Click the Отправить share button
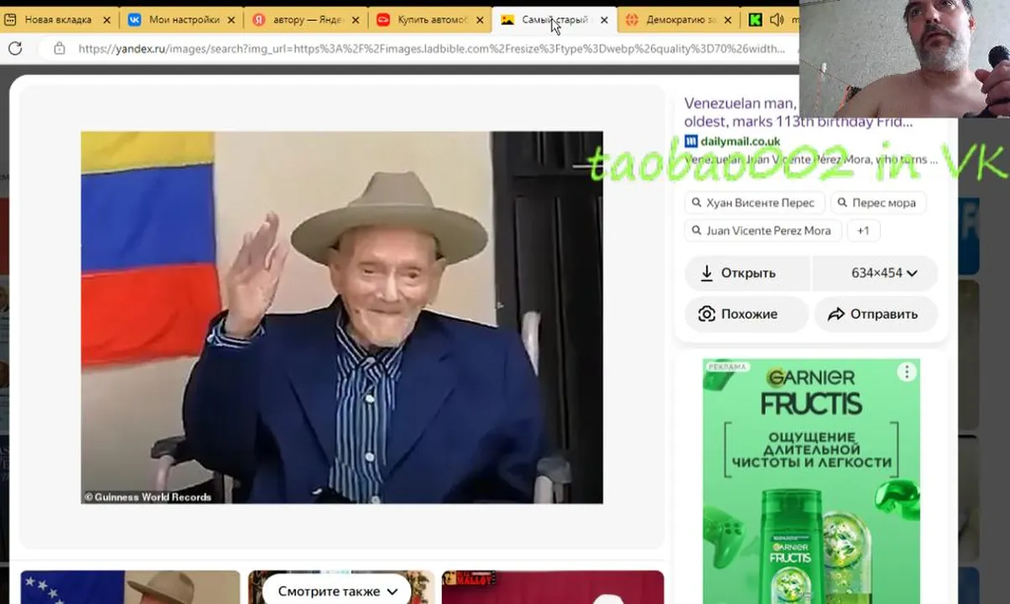This screenshot has height=604, width=1010. pos(876,314)
